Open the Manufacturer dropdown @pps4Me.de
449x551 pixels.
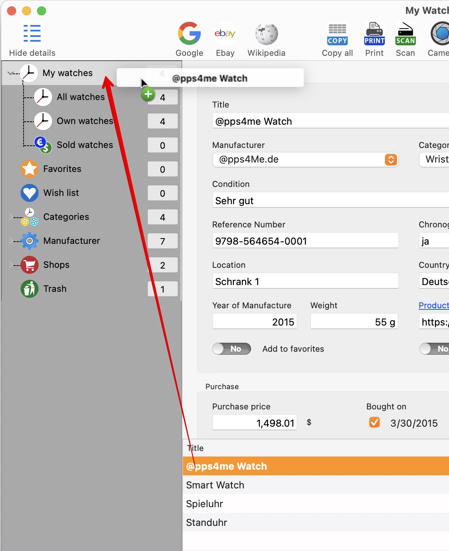click(305, 160)
